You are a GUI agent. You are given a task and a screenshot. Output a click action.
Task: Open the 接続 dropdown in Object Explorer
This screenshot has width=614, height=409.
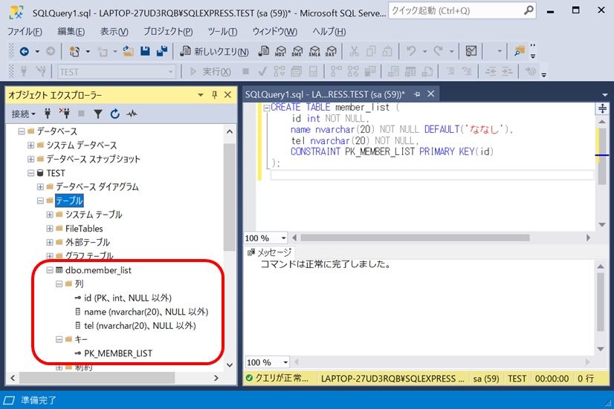[x=23, y=114]
